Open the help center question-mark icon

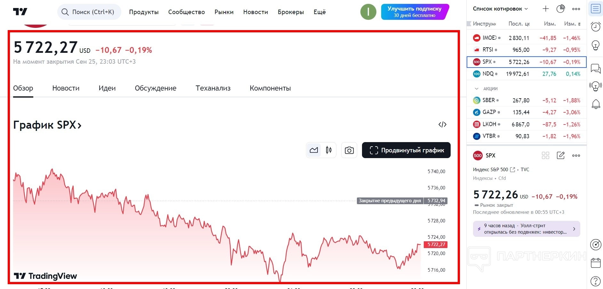(x=596, y=281)
